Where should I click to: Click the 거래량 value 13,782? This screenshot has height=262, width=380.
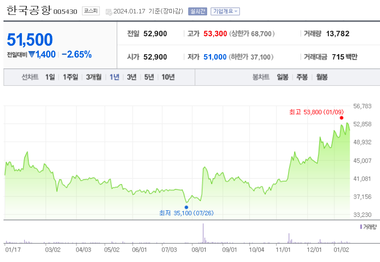point(338,34)
